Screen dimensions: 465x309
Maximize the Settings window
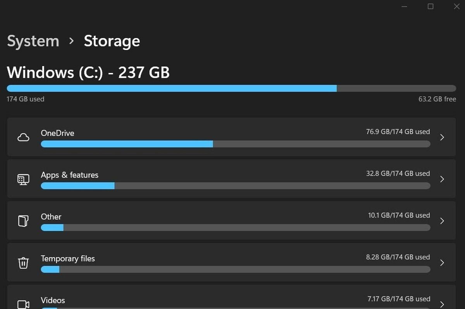[431, 7]
